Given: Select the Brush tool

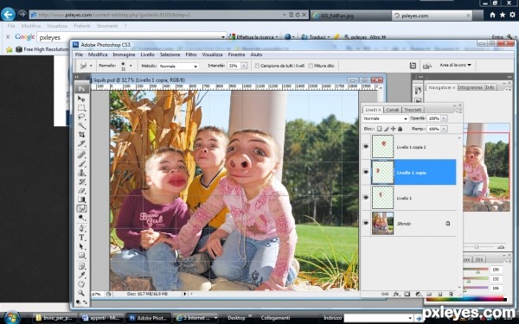Looking at the screenshot, I should click(81, 163).
